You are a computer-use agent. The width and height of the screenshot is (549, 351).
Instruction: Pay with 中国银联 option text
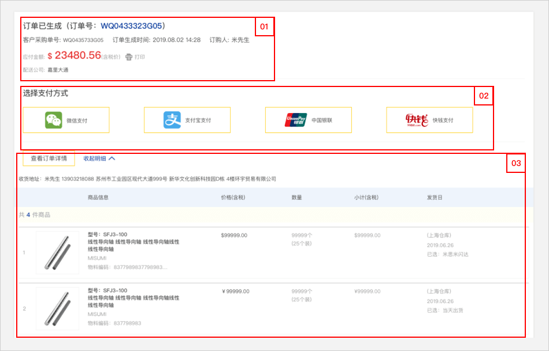tap(322, 120)
